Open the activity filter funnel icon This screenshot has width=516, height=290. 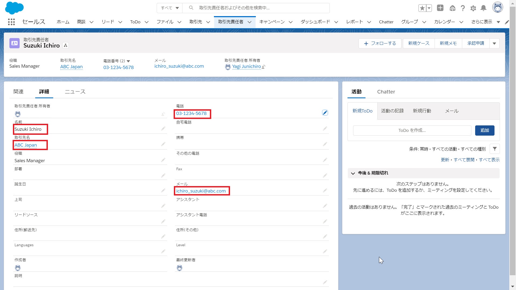494,149
